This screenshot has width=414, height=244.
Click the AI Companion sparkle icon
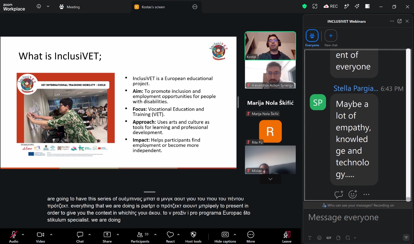(x=357, y=6)
